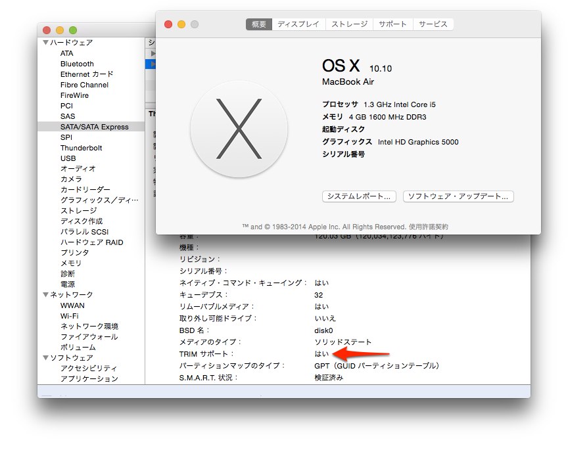
Task: Switch to the ディスプレイ tab
Action: click(x=298, y=24)
